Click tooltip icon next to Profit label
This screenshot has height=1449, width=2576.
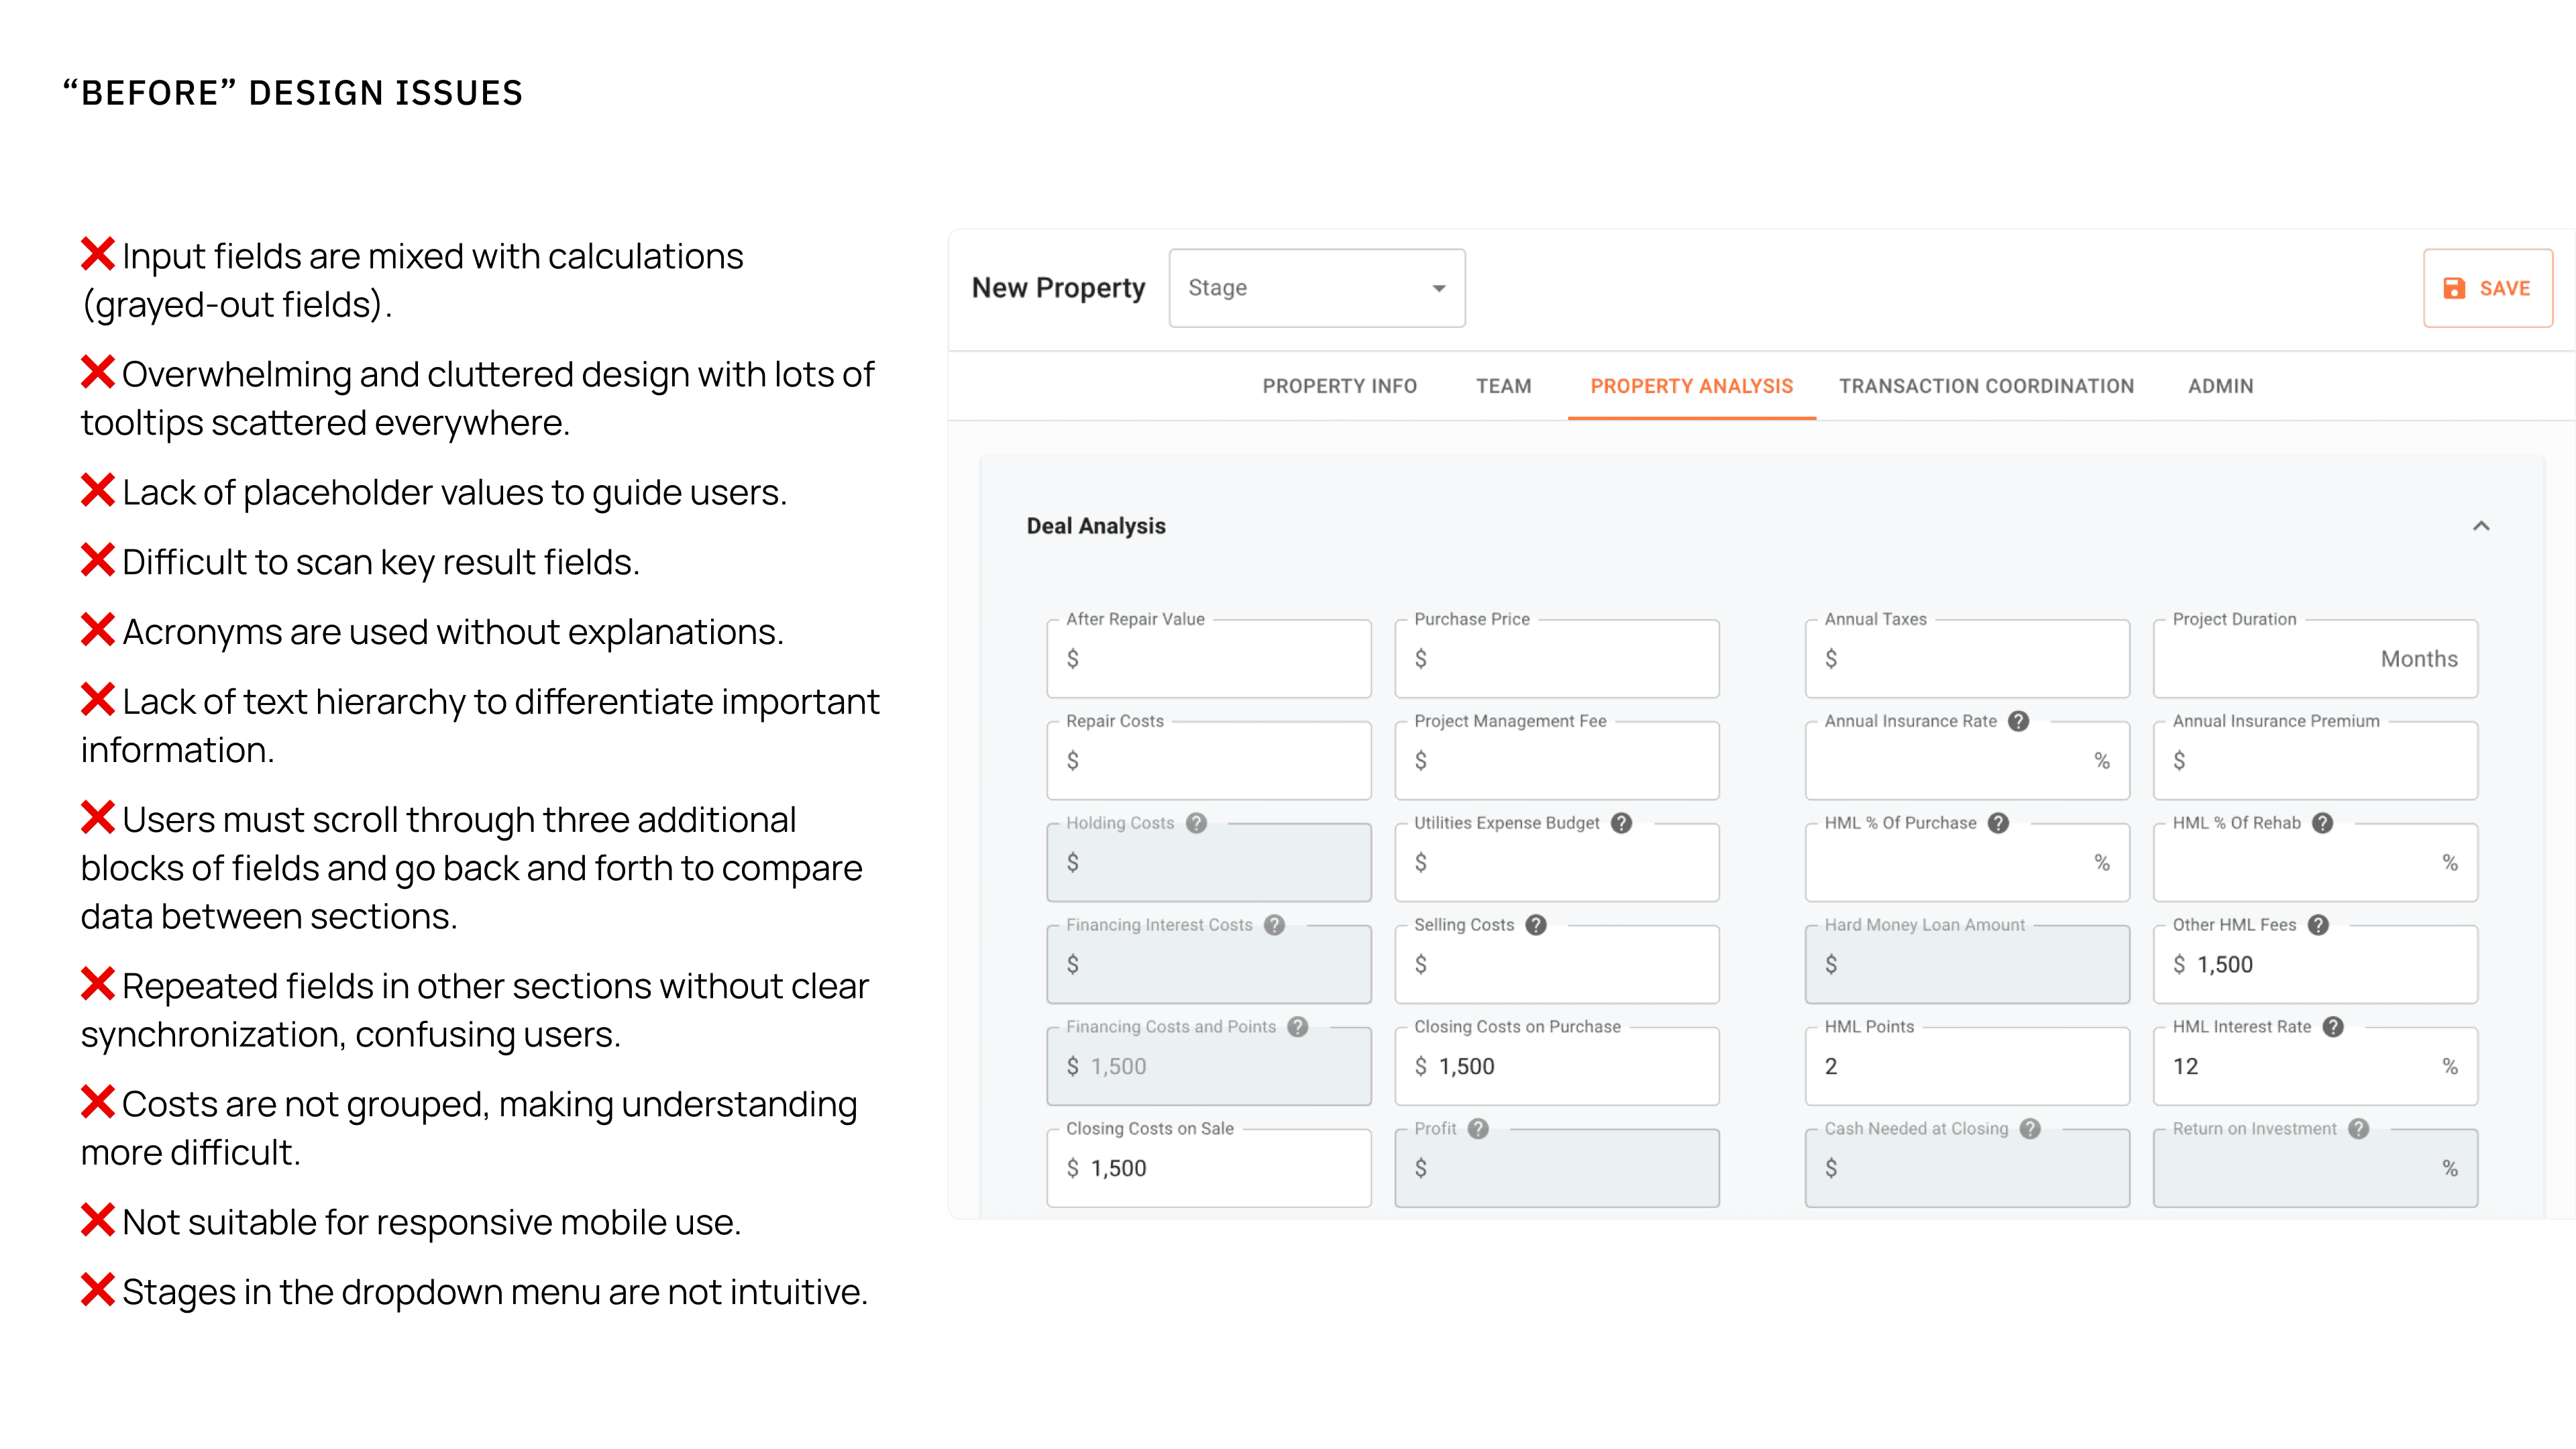1478,1129
